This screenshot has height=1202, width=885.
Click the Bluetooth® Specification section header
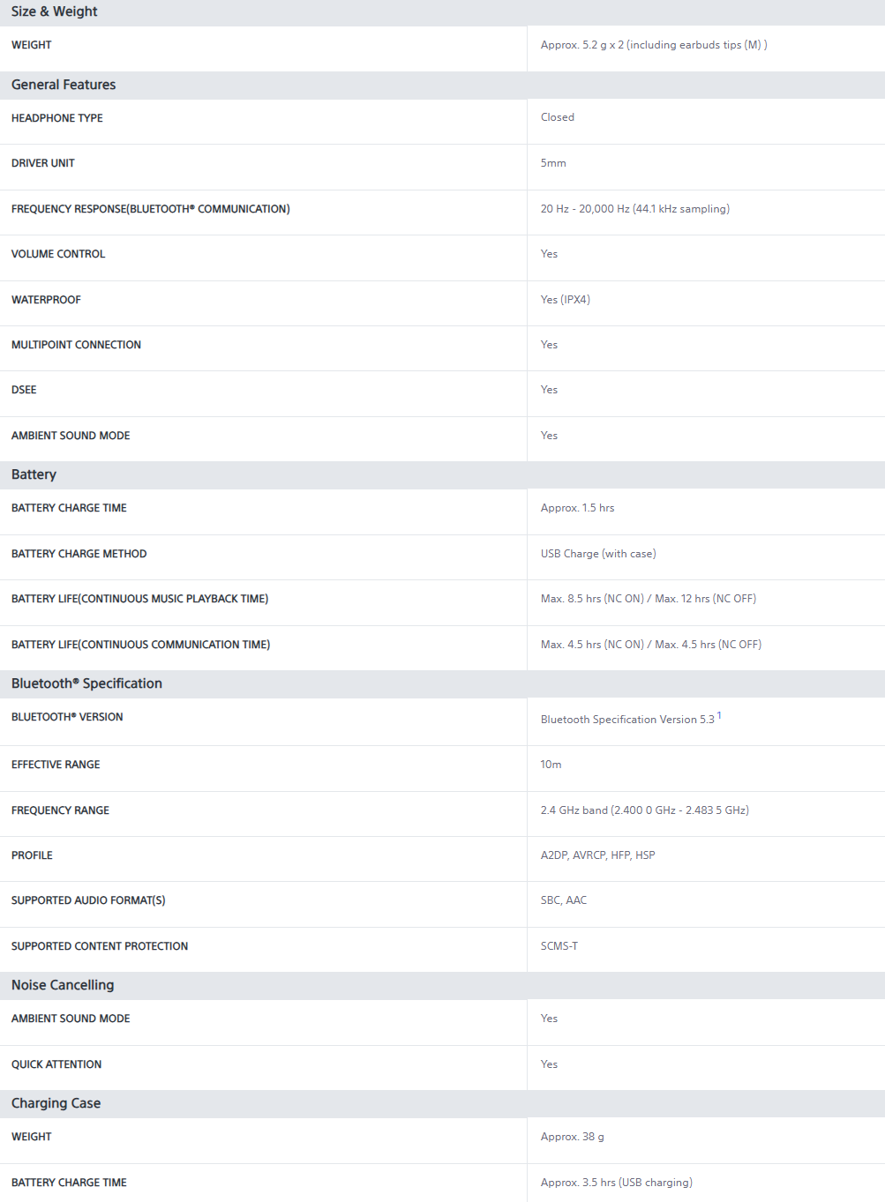click(x=86, y=683)
